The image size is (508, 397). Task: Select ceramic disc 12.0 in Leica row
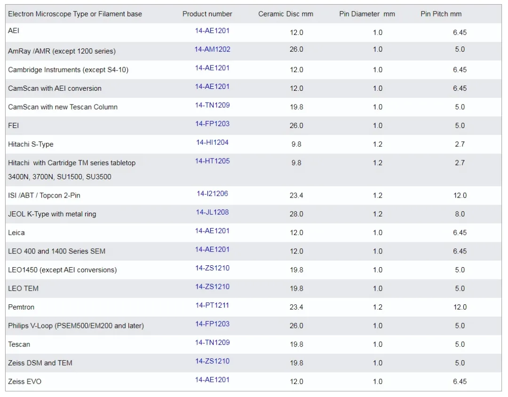coord(296,233)
